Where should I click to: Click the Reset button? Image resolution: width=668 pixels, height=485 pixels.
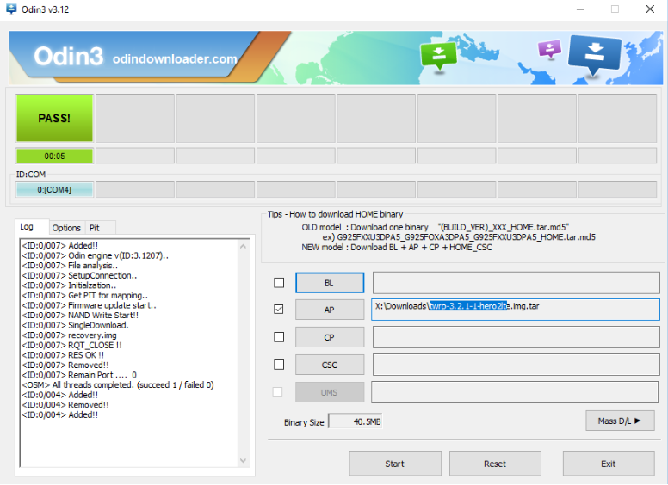pyautogui.click(x=495, y=464)
